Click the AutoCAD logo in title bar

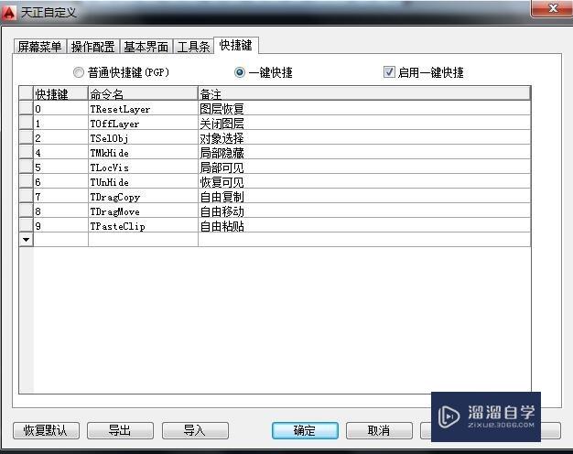(9, 13)
